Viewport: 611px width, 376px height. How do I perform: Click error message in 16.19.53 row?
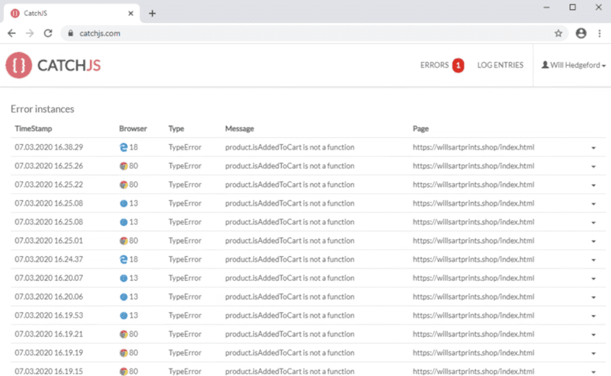[289, 315]
